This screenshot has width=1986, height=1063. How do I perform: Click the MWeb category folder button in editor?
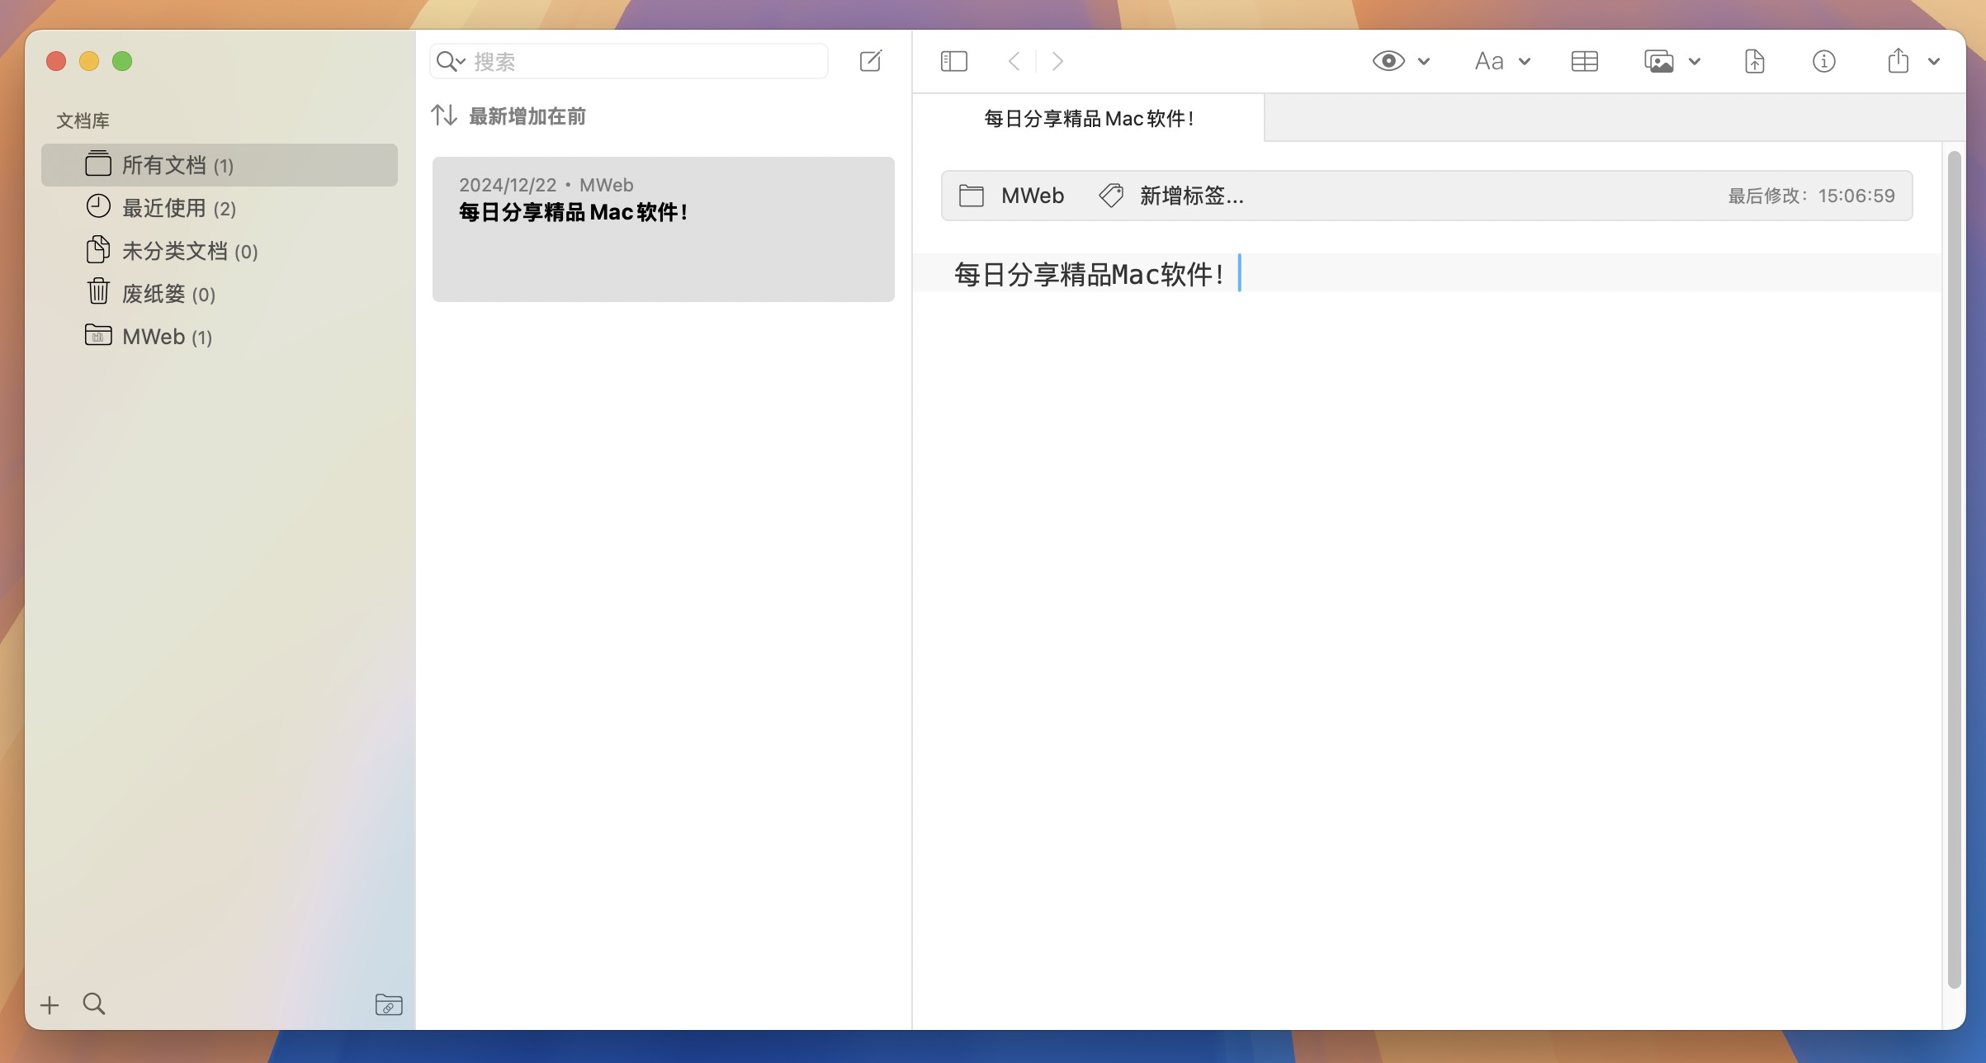point(1012,196)
